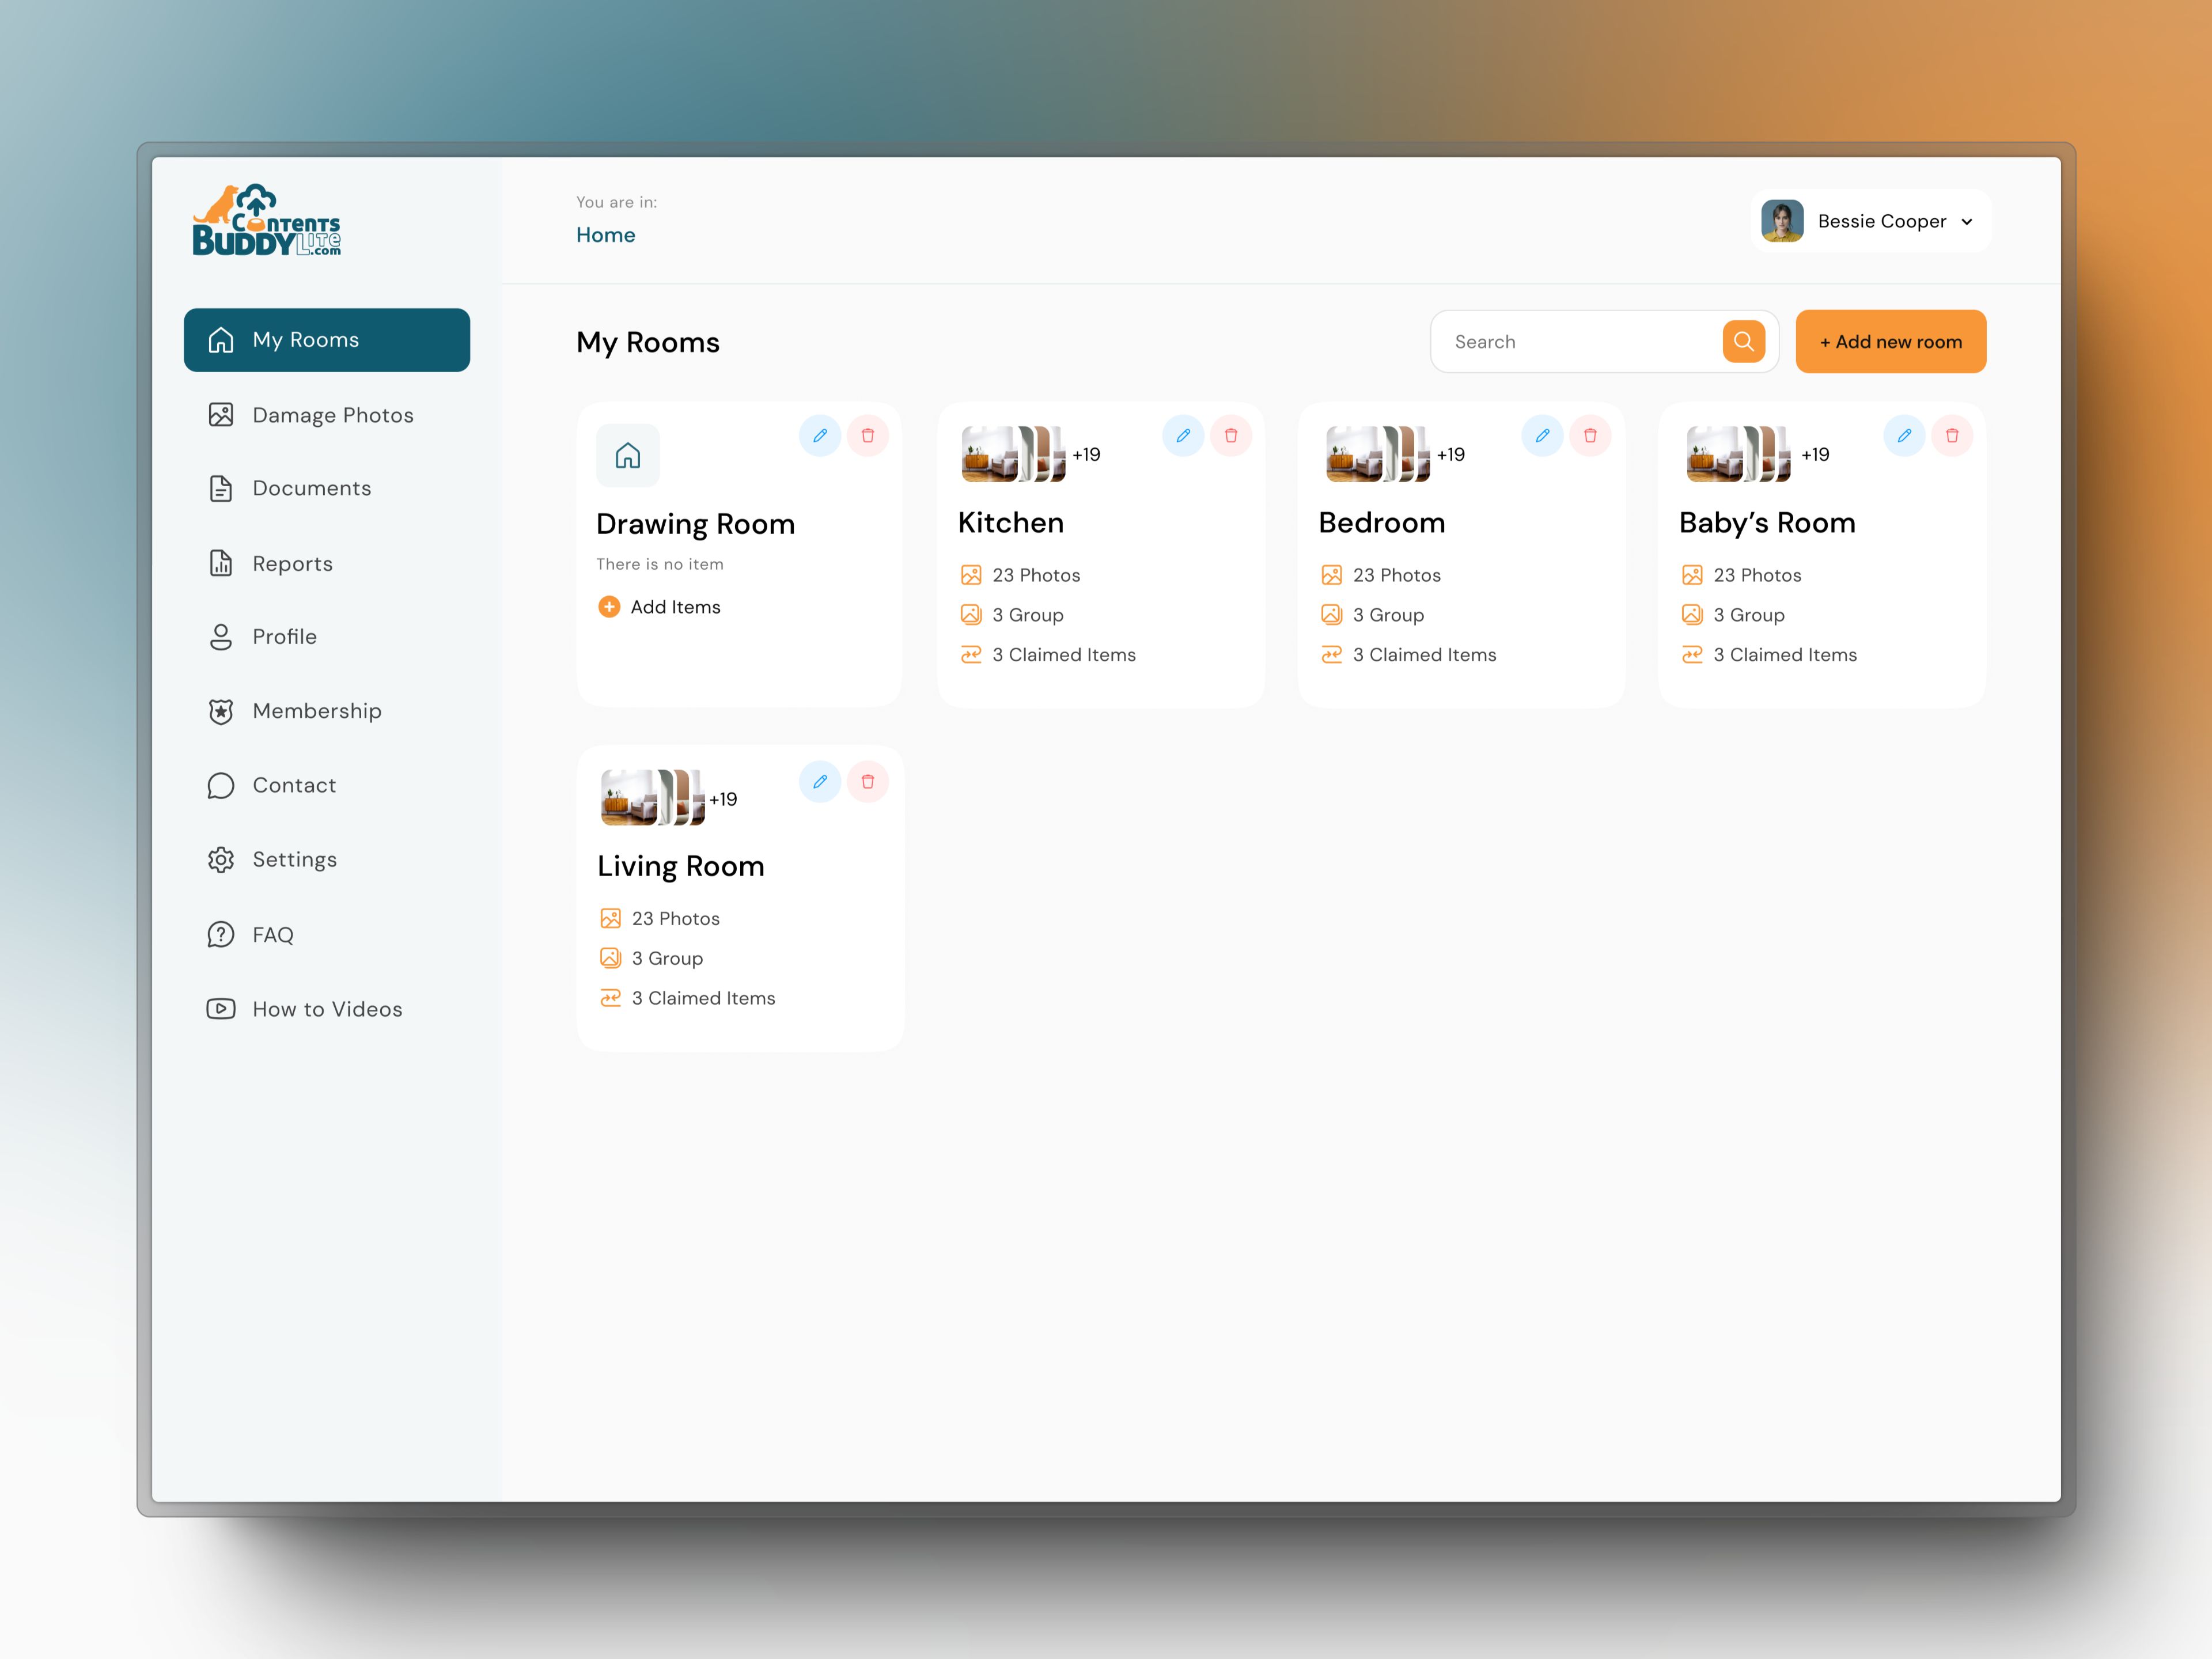Click trash icon on Baby's Room card
Image resolution: width=2212 pixels, height=1659 pixels.
(x=1952, y=436)
